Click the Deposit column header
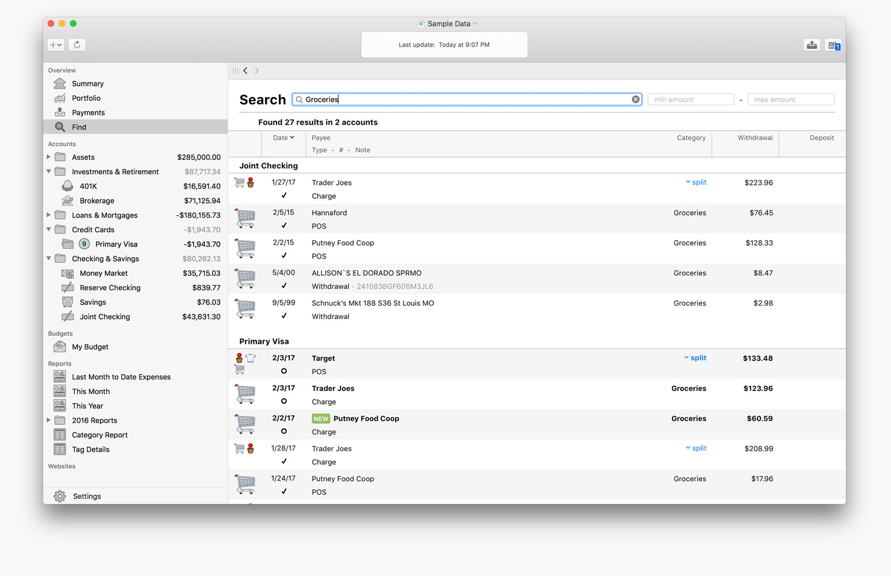This screenshot has width=891, height=576. tap(821, 138)
